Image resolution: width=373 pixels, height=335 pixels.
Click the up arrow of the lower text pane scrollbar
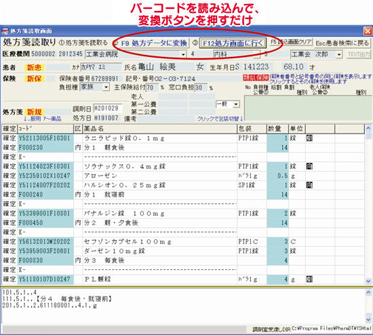coord(368,292)
